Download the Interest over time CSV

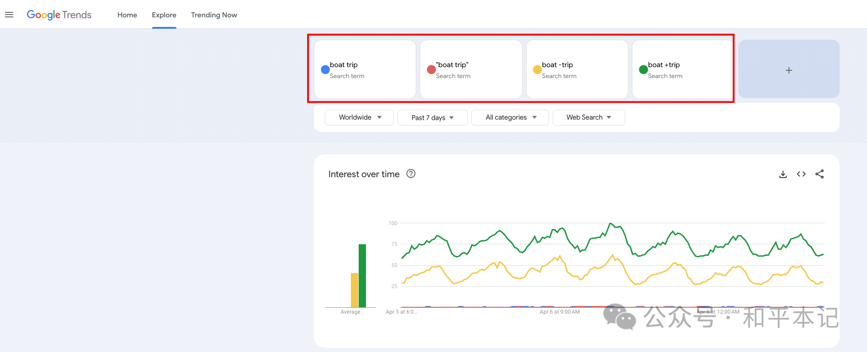(x=783, y=174)
